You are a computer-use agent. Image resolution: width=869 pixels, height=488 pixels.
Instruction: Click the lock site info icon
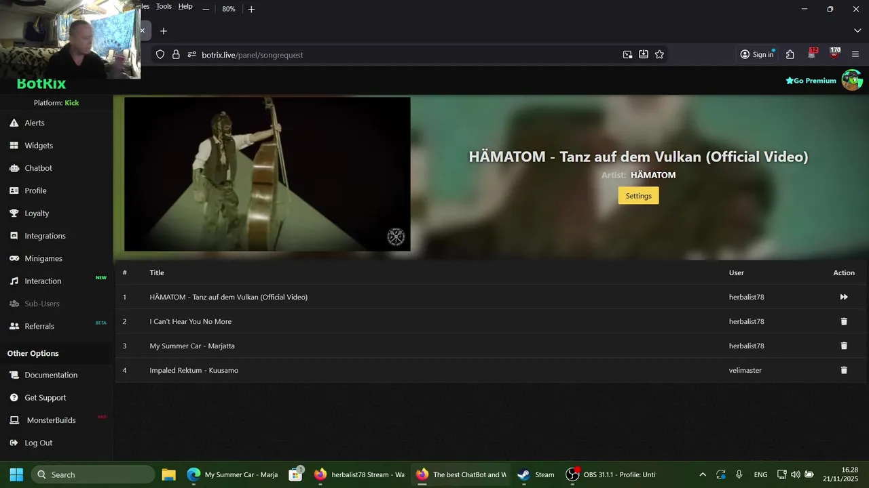pyautogui.click(x=176, y=55)
